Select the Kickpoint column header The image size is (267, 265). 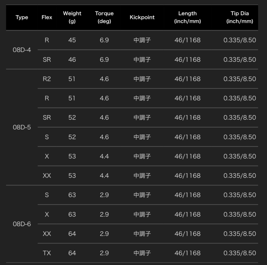(142, 17)
